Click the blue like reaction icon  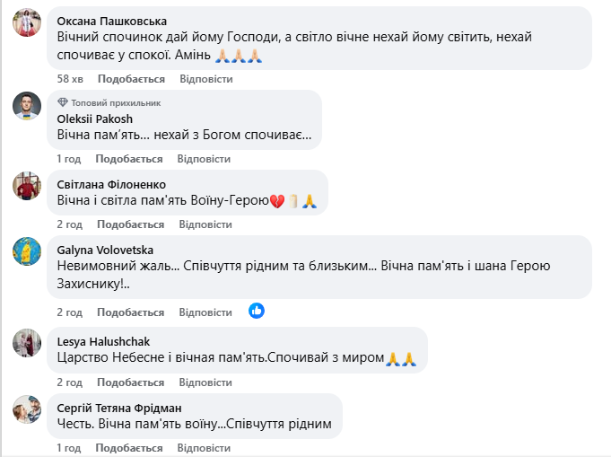tap(257, 311)
